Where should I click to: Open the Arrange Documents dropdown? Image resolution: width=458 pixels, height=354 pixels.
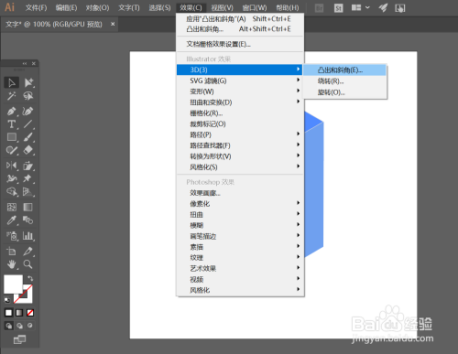tap(360, 7)
